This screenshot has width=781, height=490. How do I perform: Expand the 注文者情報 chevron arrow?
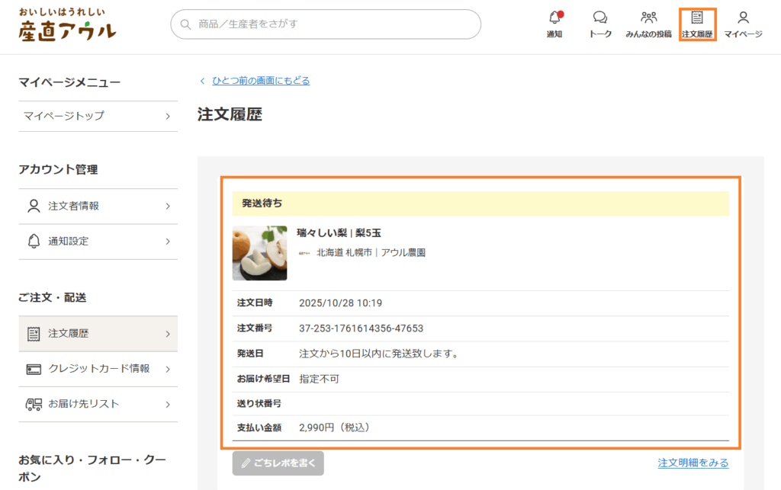coord(167,207)
